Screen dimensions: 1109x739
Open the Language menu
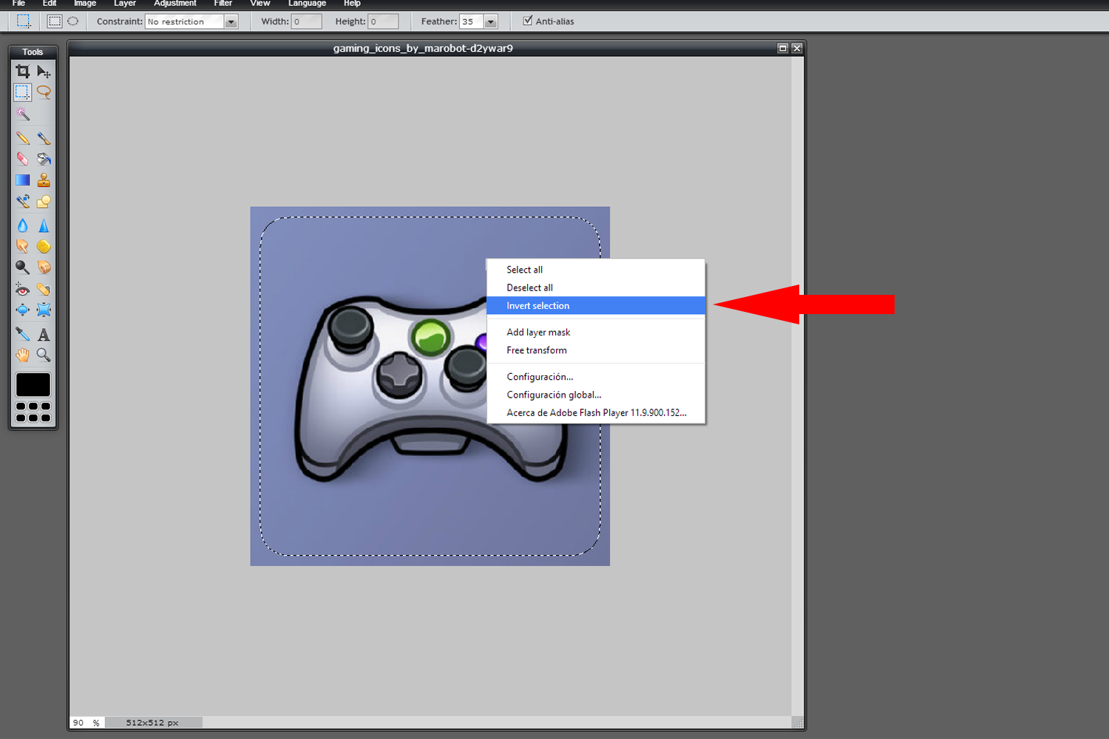pyautogui.click(x=307, y=4)
